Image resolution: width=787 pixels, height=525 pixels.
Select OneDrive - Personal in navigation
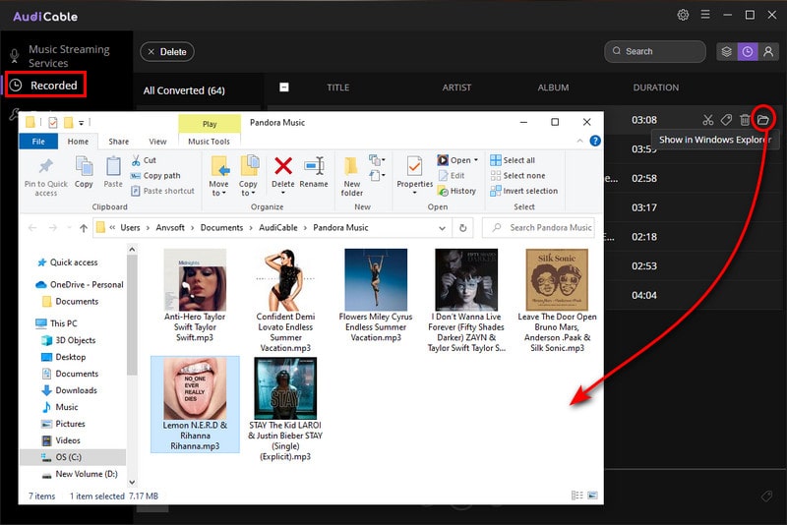pyautogui.click(x=80, y=284)
